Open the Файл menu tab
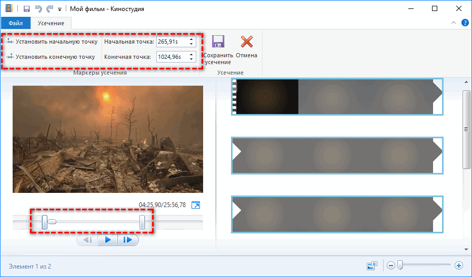 16,23
